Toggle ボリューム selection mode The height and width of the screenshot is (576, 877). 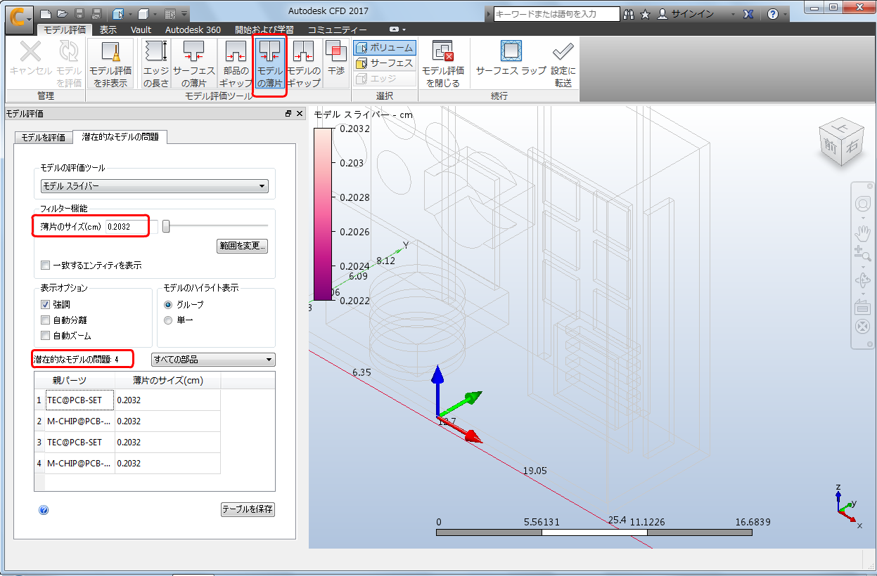click(384, 48)
